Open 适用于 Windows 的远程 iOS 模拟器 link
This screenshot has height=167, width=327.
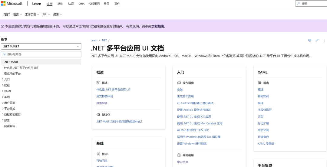199,137
